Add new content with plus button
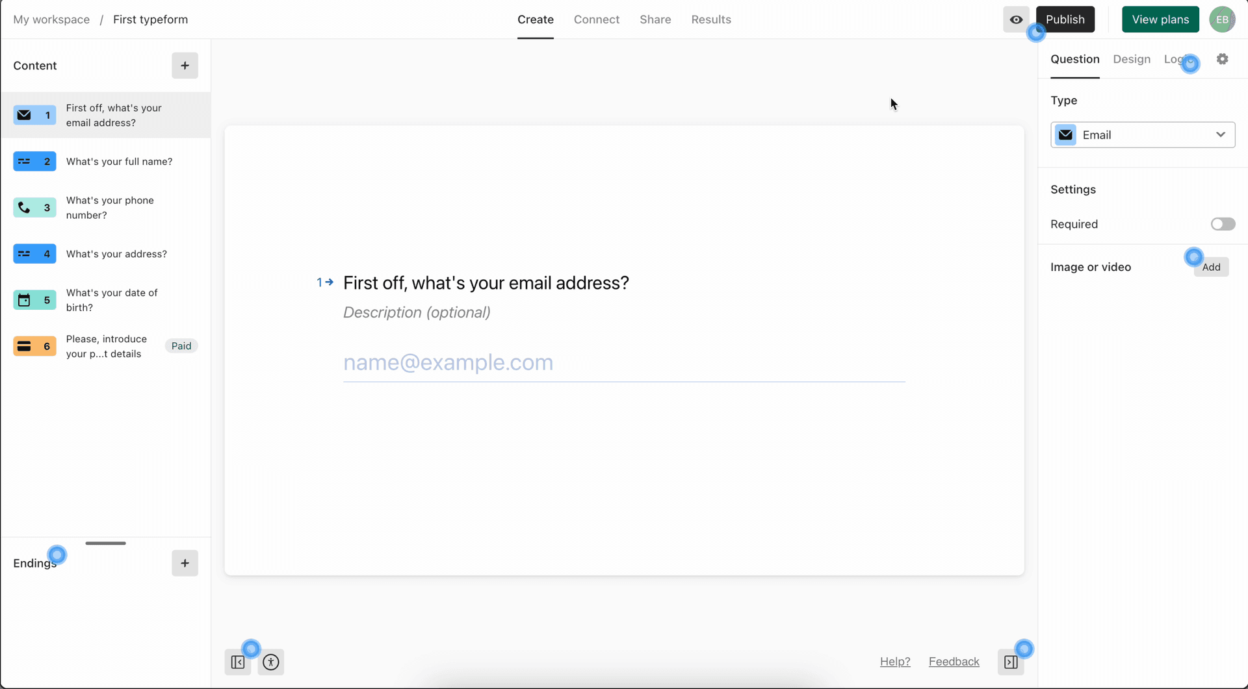 click(x=185, y=66)
